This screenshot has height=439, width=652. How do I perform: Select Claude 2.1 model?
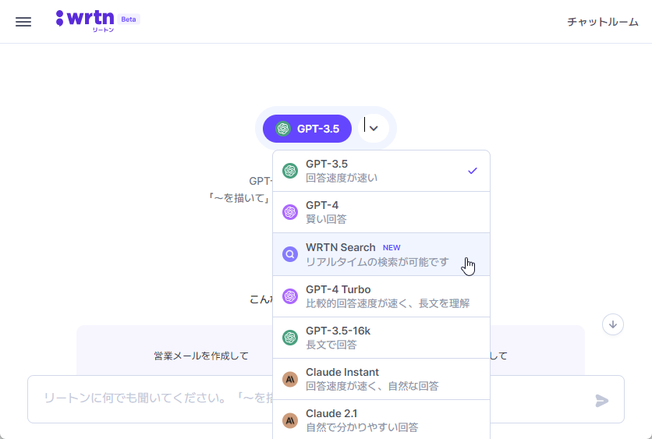381,420
